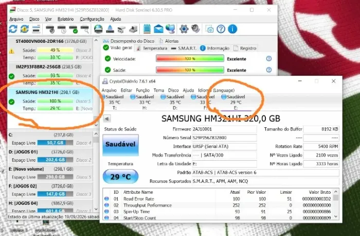
Task: Open Ajuda menu in Hard Disk Sentinel
Action: pyautogui.click(x=116, y=19)
